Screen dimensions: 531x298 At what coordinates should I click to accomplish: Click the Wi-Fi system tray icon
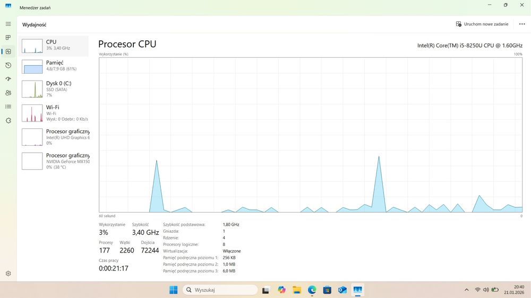click(x=477, y=290)
